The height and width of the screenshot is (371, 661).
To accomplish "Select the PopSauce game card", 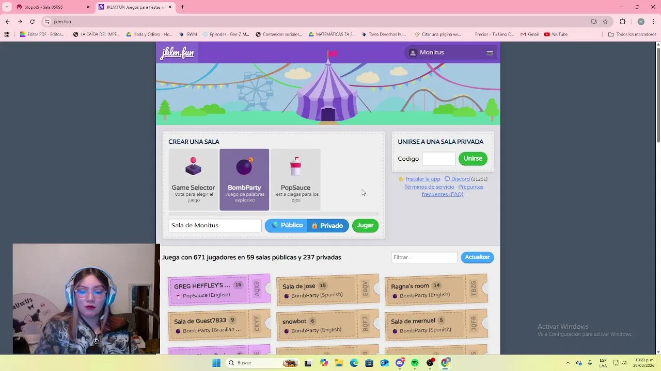I will pyautogui.click(x=295, y=180).
